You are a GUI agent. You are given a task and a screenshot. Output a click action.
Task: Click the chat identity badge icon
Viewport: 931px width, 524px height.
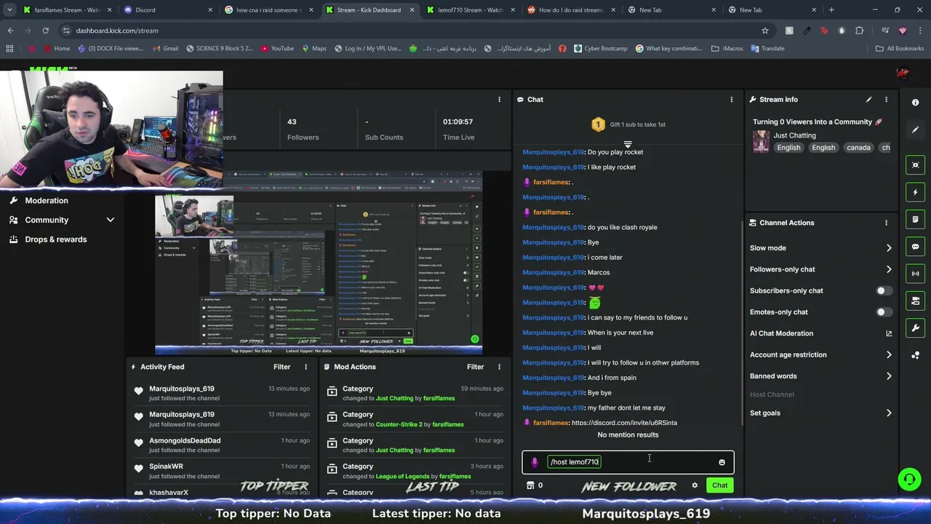pos(535,462)
